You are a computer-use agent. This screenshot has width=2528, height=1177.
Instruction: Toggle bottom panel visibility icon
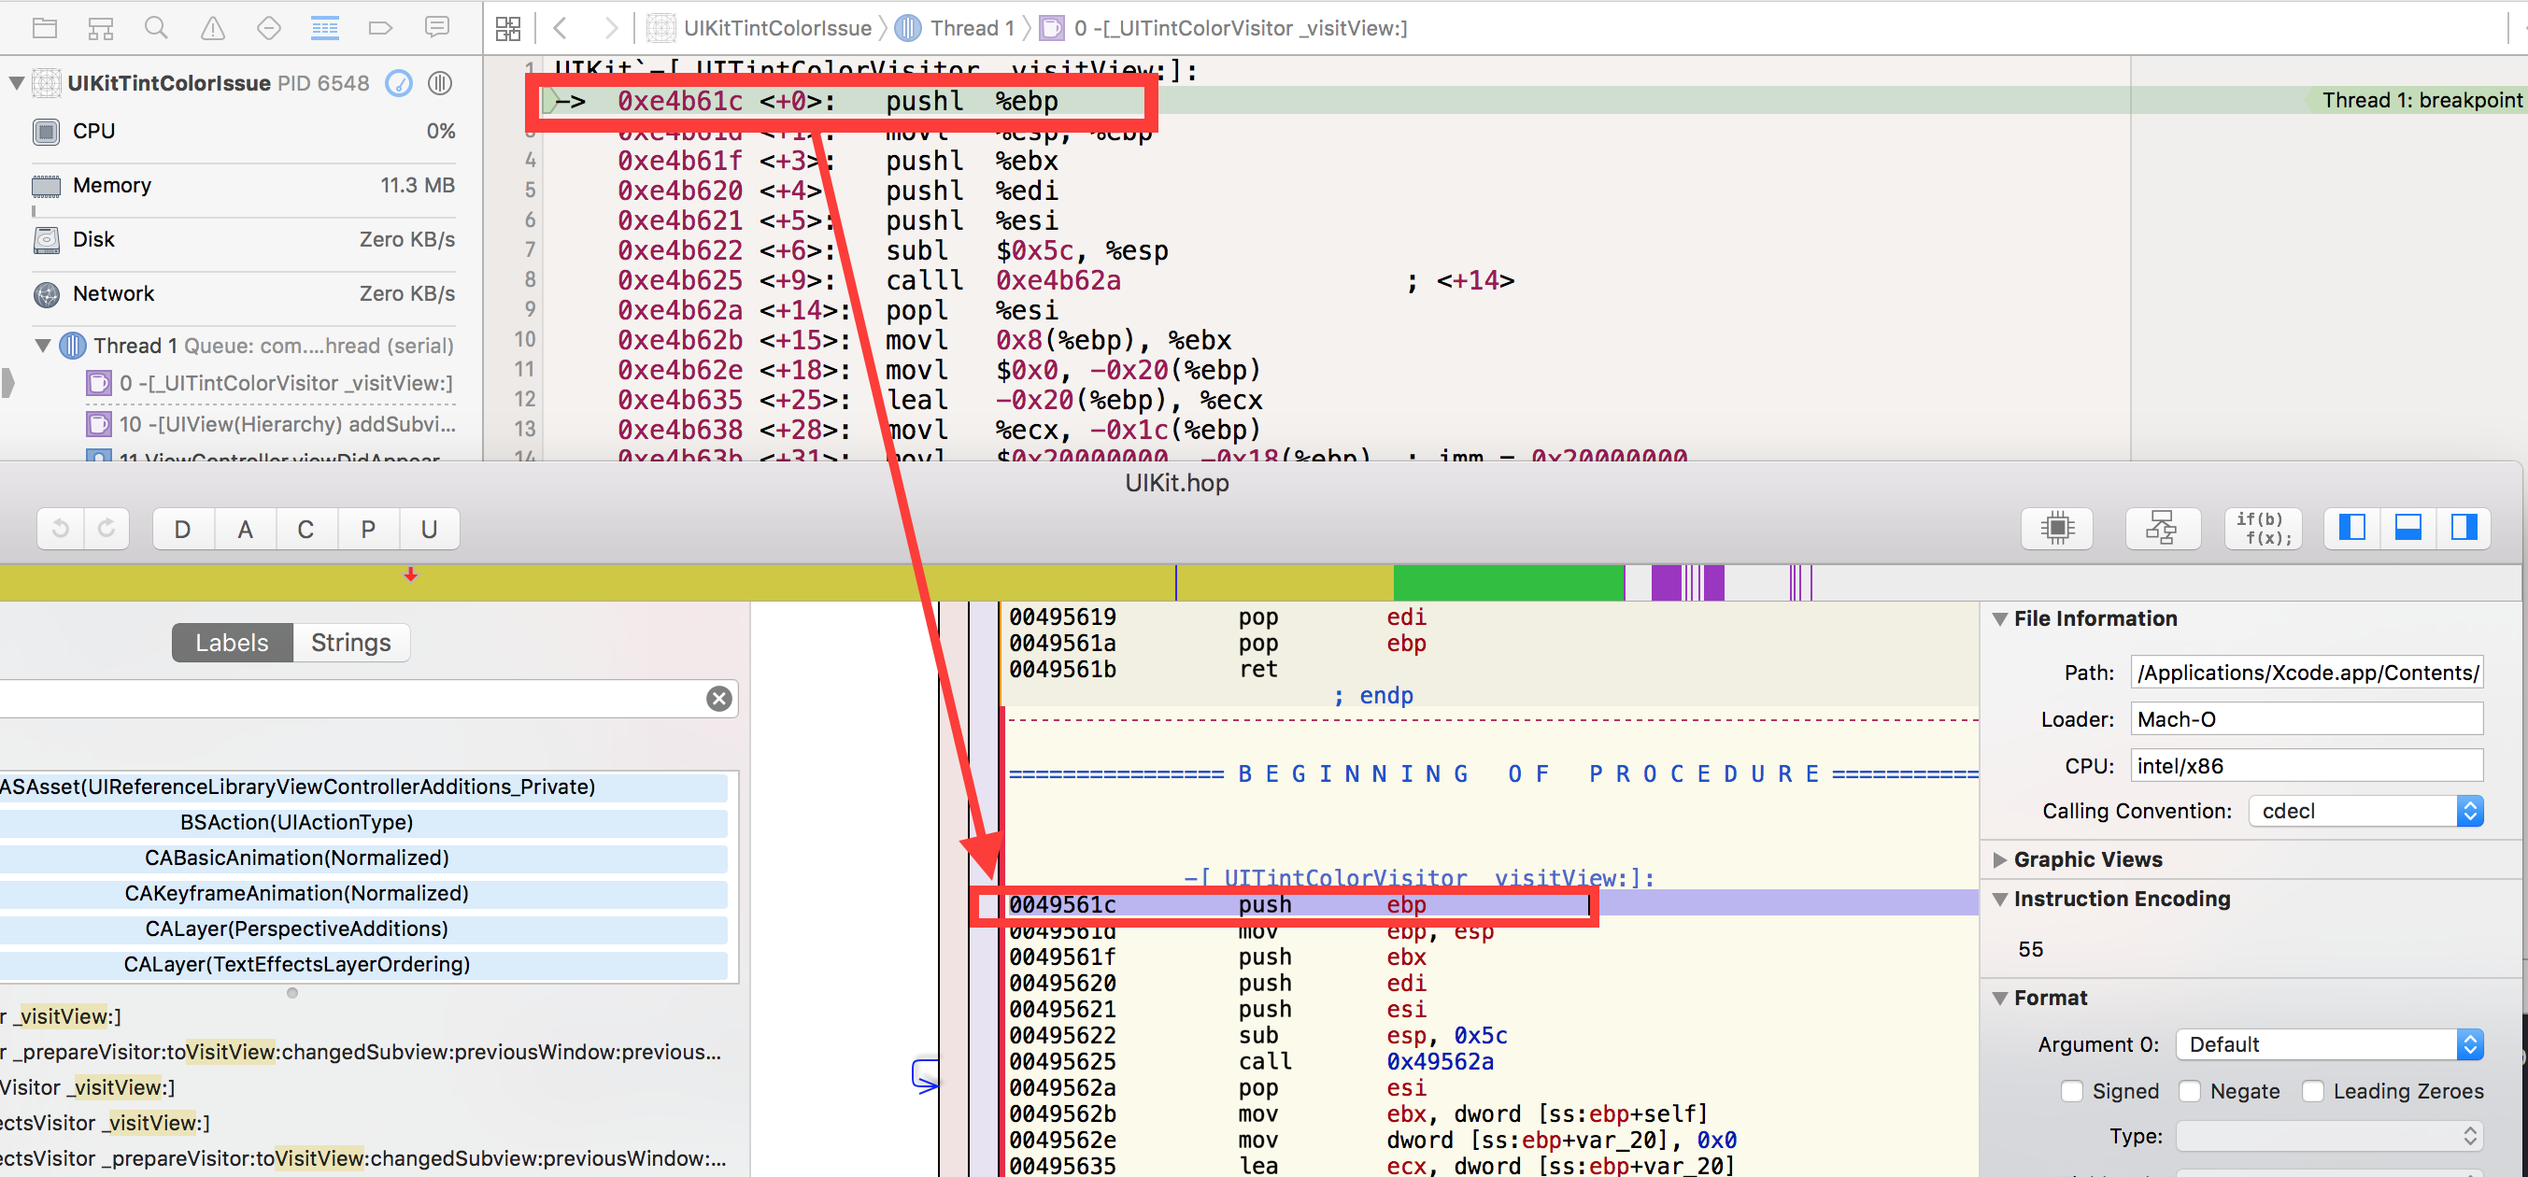tap(2408, 528)
